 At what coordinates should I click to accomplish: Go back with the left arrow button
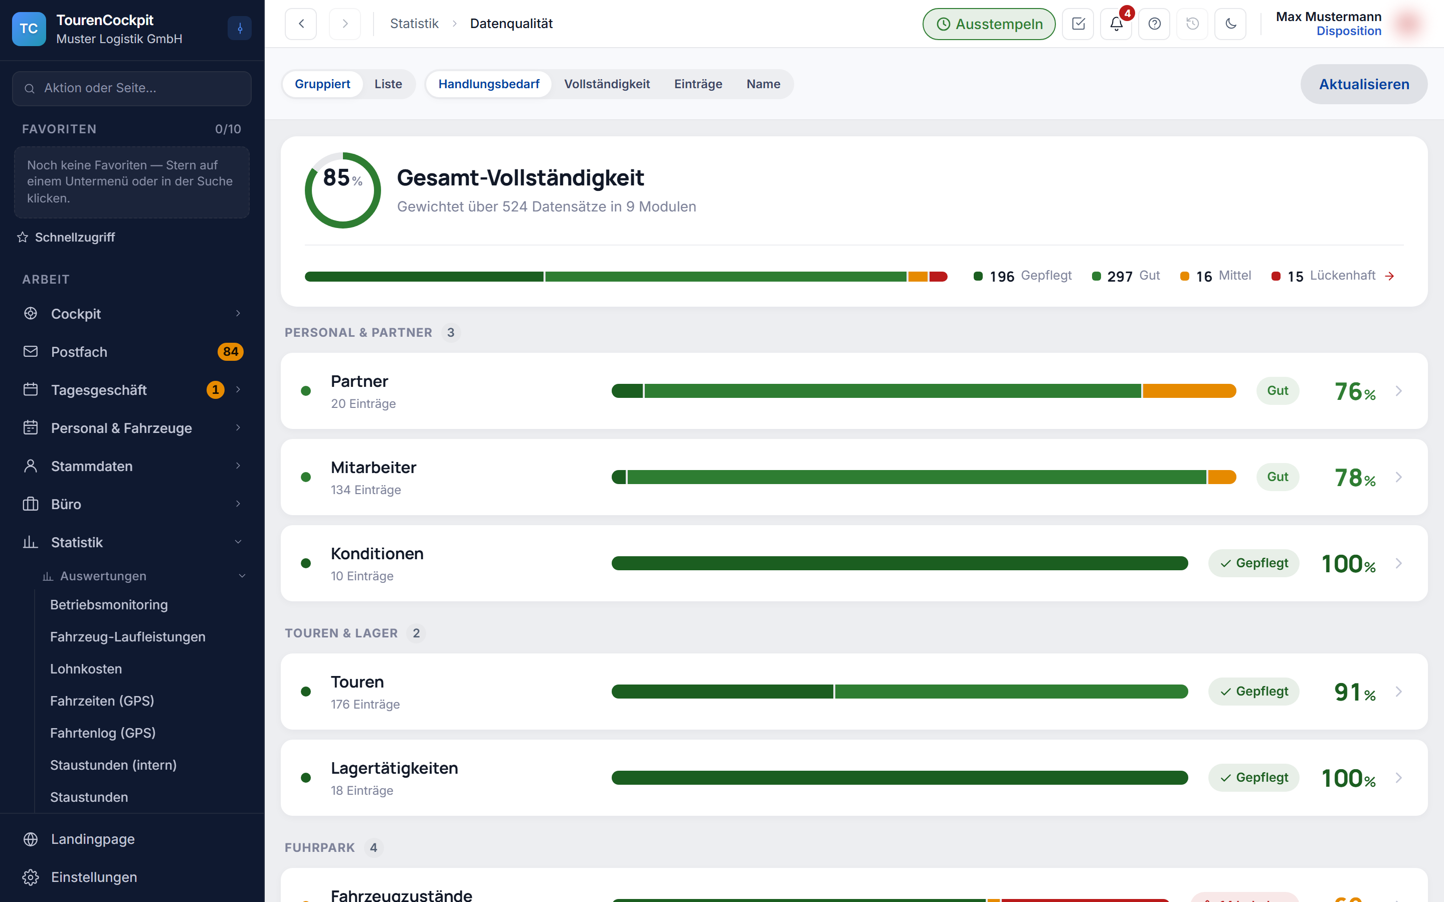click(x=301, y=24)
